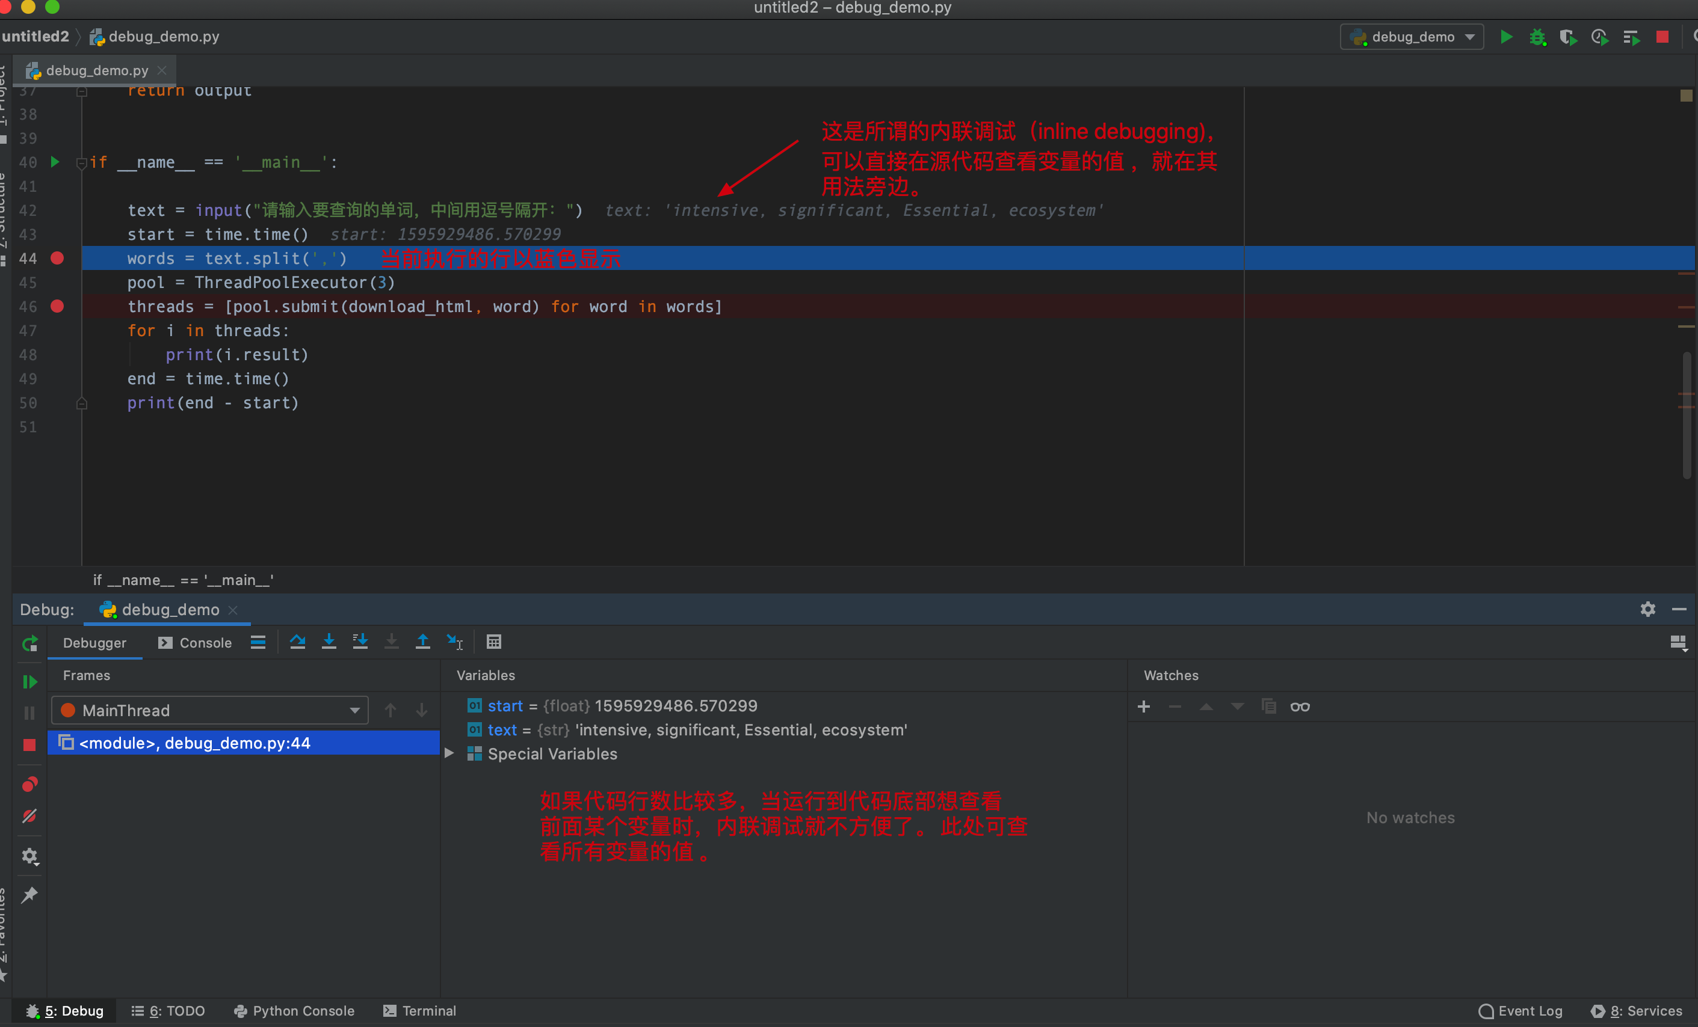Click Step Over in debugger toolbar
Viewport: 1698px width, 1027px height.
[x=298, y=642]
